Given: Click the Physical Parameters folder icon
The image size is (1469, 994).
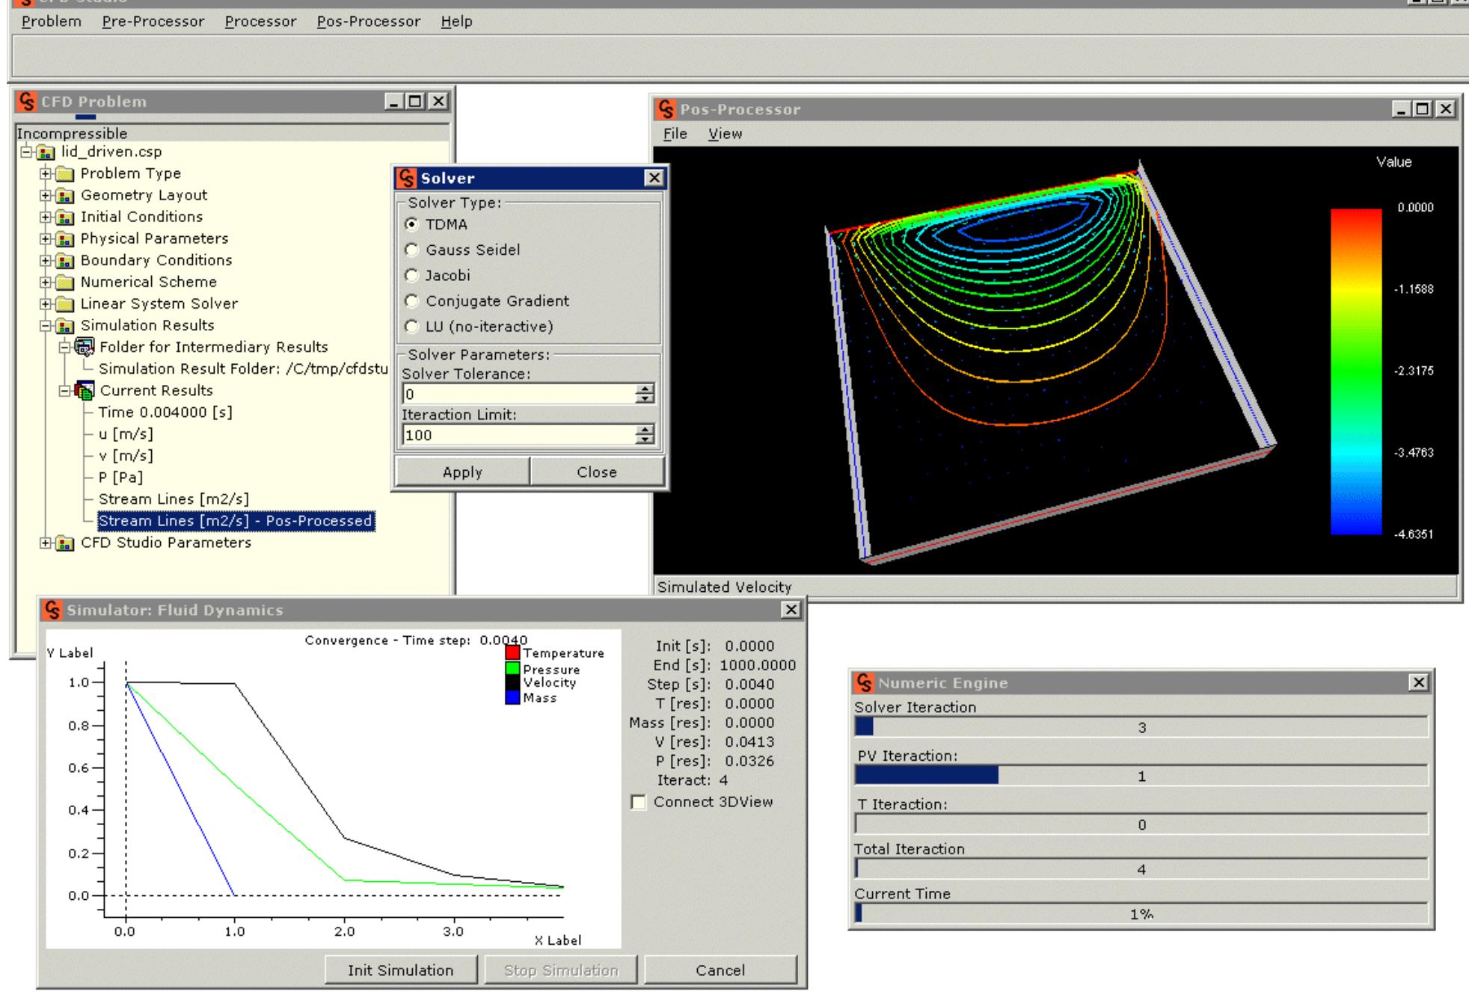Looking at the screenshot, I should pyautogui.click(x=66, y=239).
